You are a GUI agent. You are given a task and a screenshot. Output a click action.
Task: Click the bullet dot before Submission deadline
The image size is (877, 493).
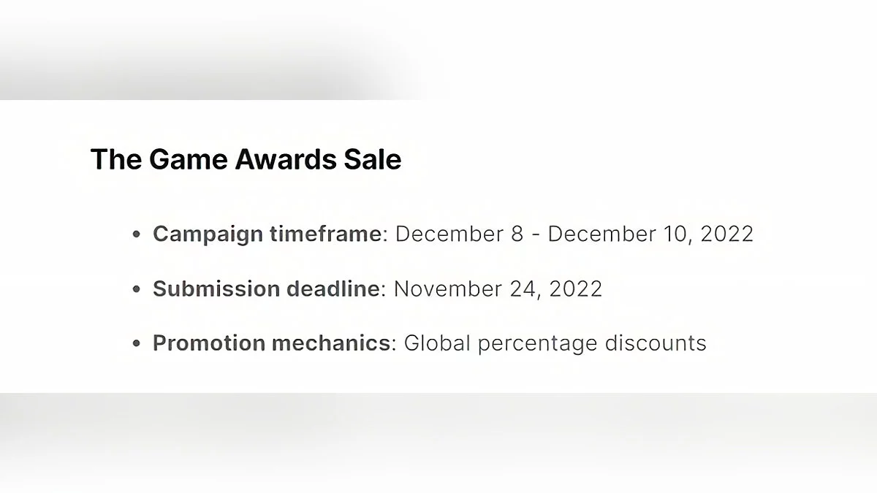point(135,290)
